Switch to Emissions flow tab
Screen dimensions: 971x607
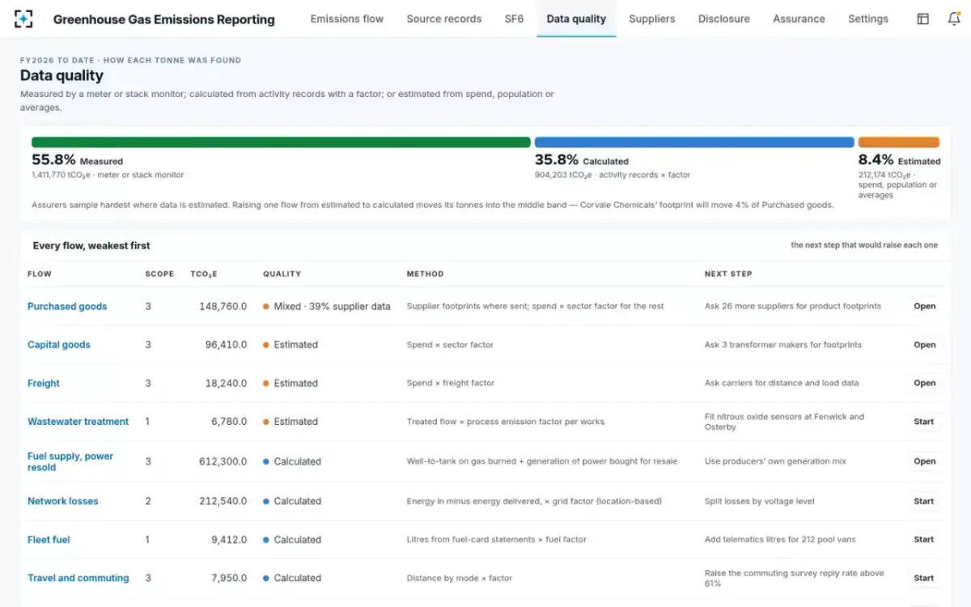click(347, 19)
